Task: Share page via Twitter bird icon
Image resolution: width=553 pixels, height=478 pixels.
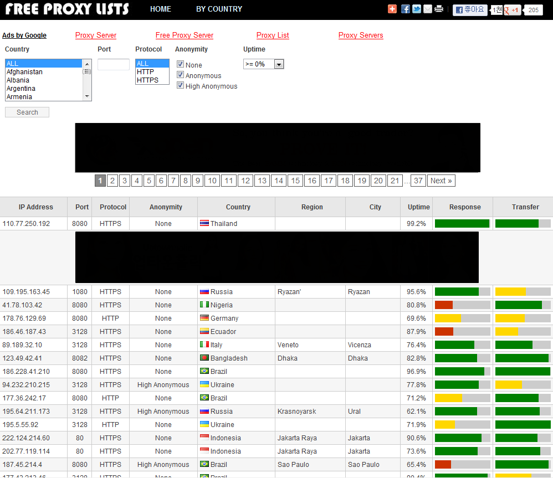Action: (416, 9)
